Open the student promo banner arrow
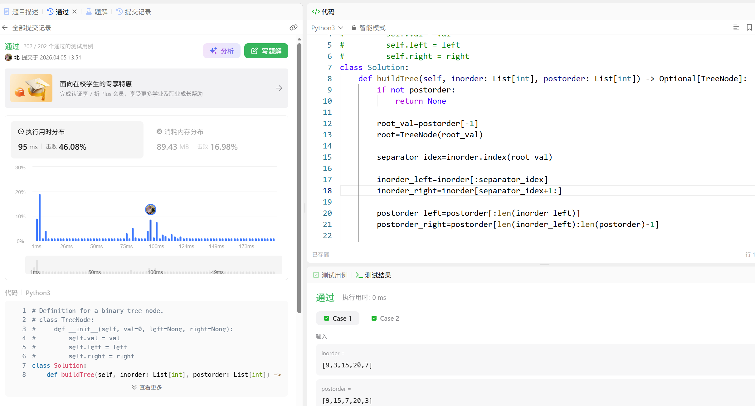This screenshot has width=755, height=406. (x=279, y=88)
